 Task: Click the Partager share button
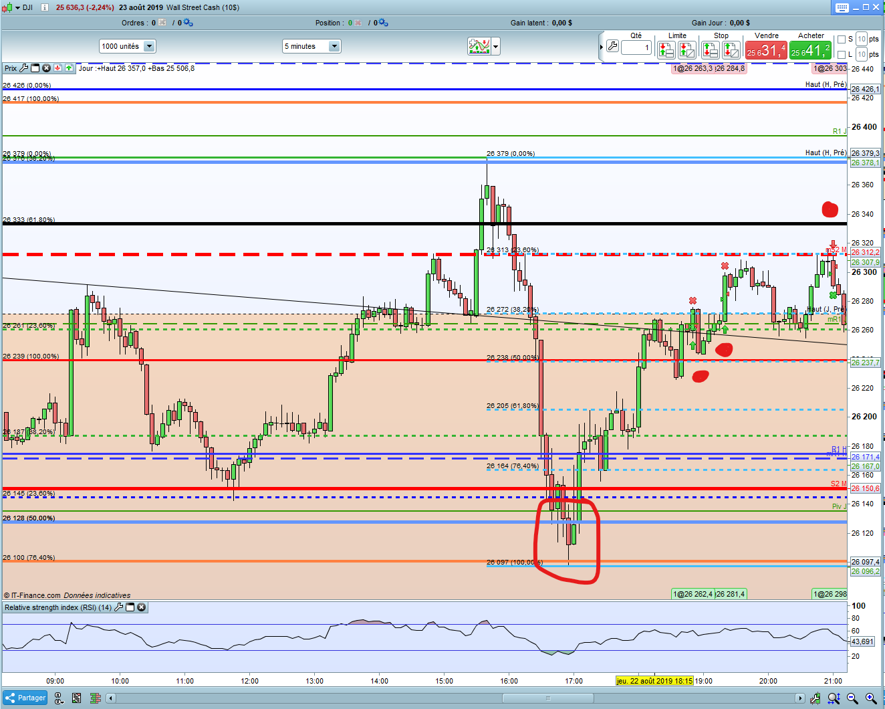tap(25, 698)
